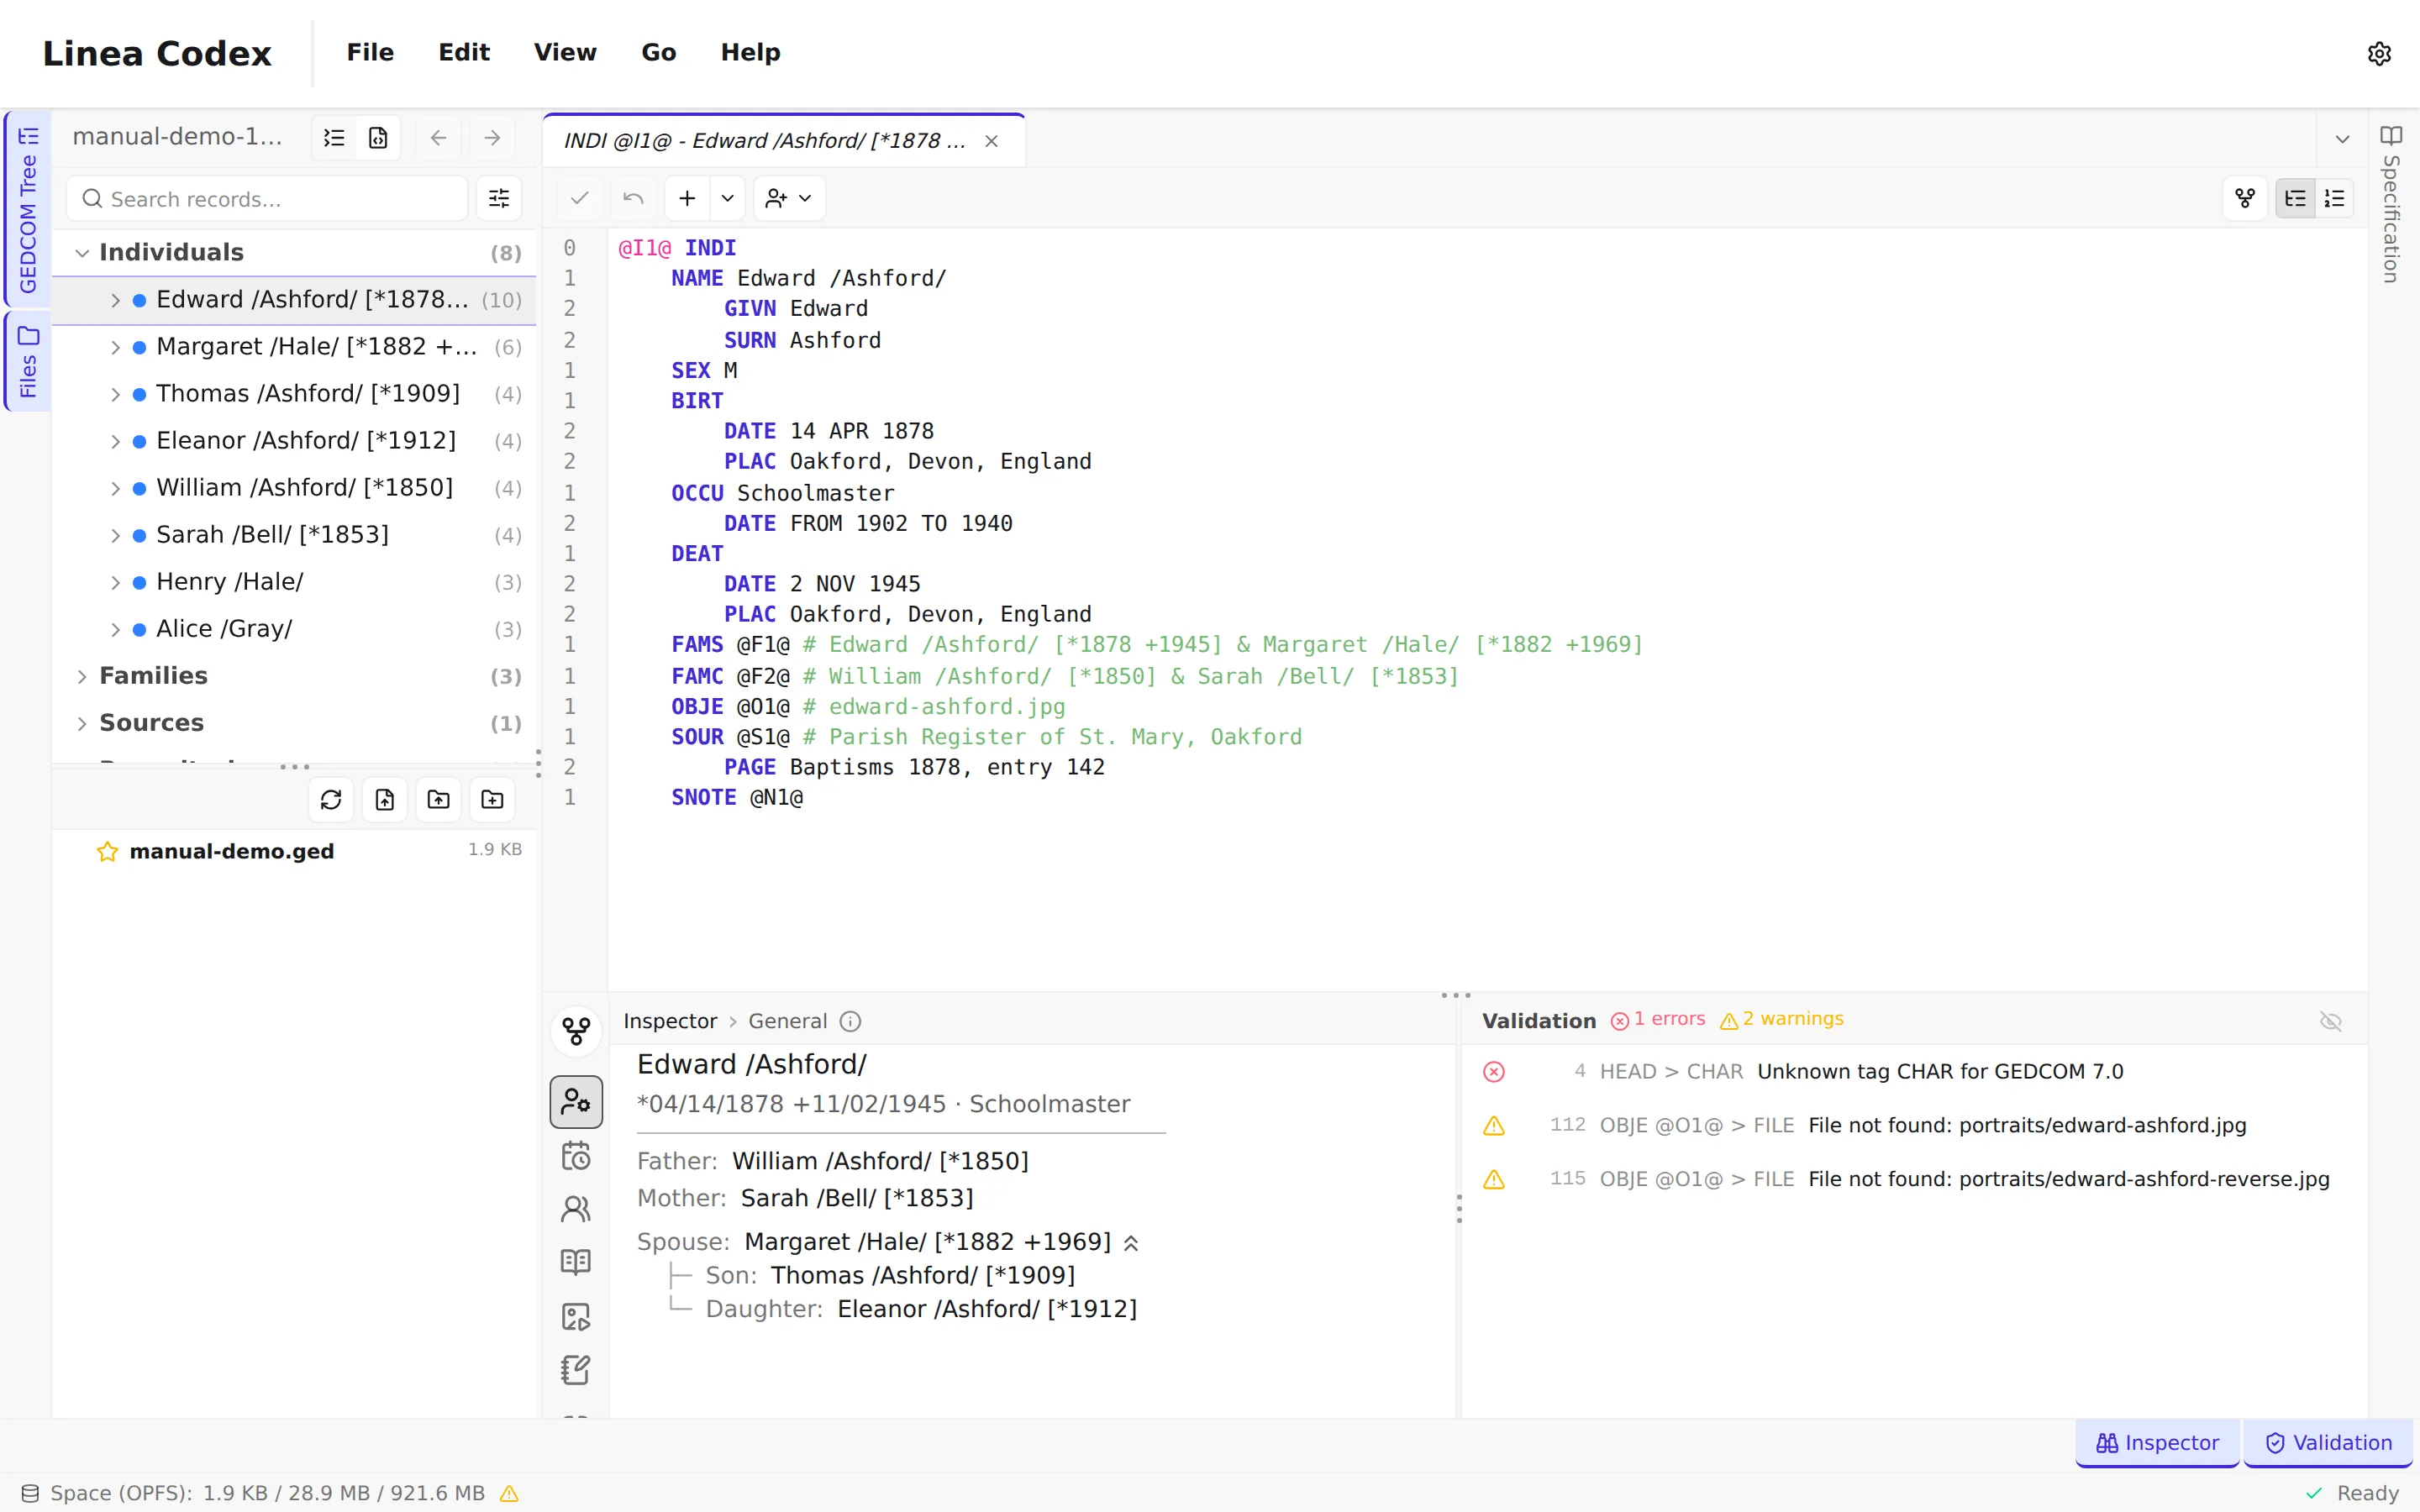This screenshot has width=2420, height=1512.
Task: Follow Mother link Sarah /Bell/ [*1853]
Action: [x=857, y=1198]
